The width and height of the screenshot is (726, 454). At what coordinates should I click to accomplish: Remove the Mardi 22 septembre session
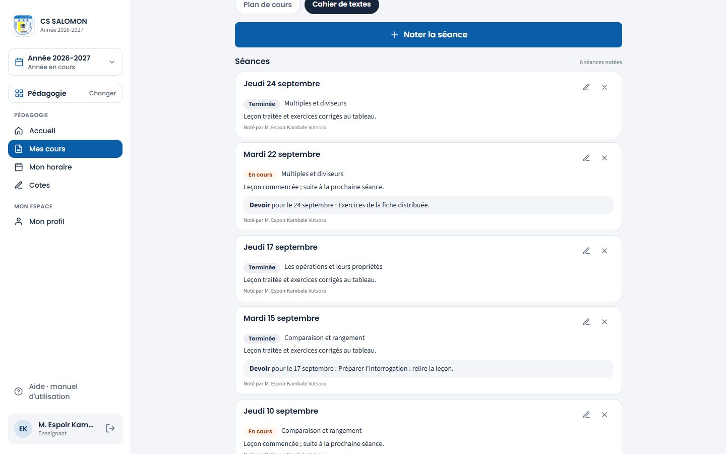point(604,158)
